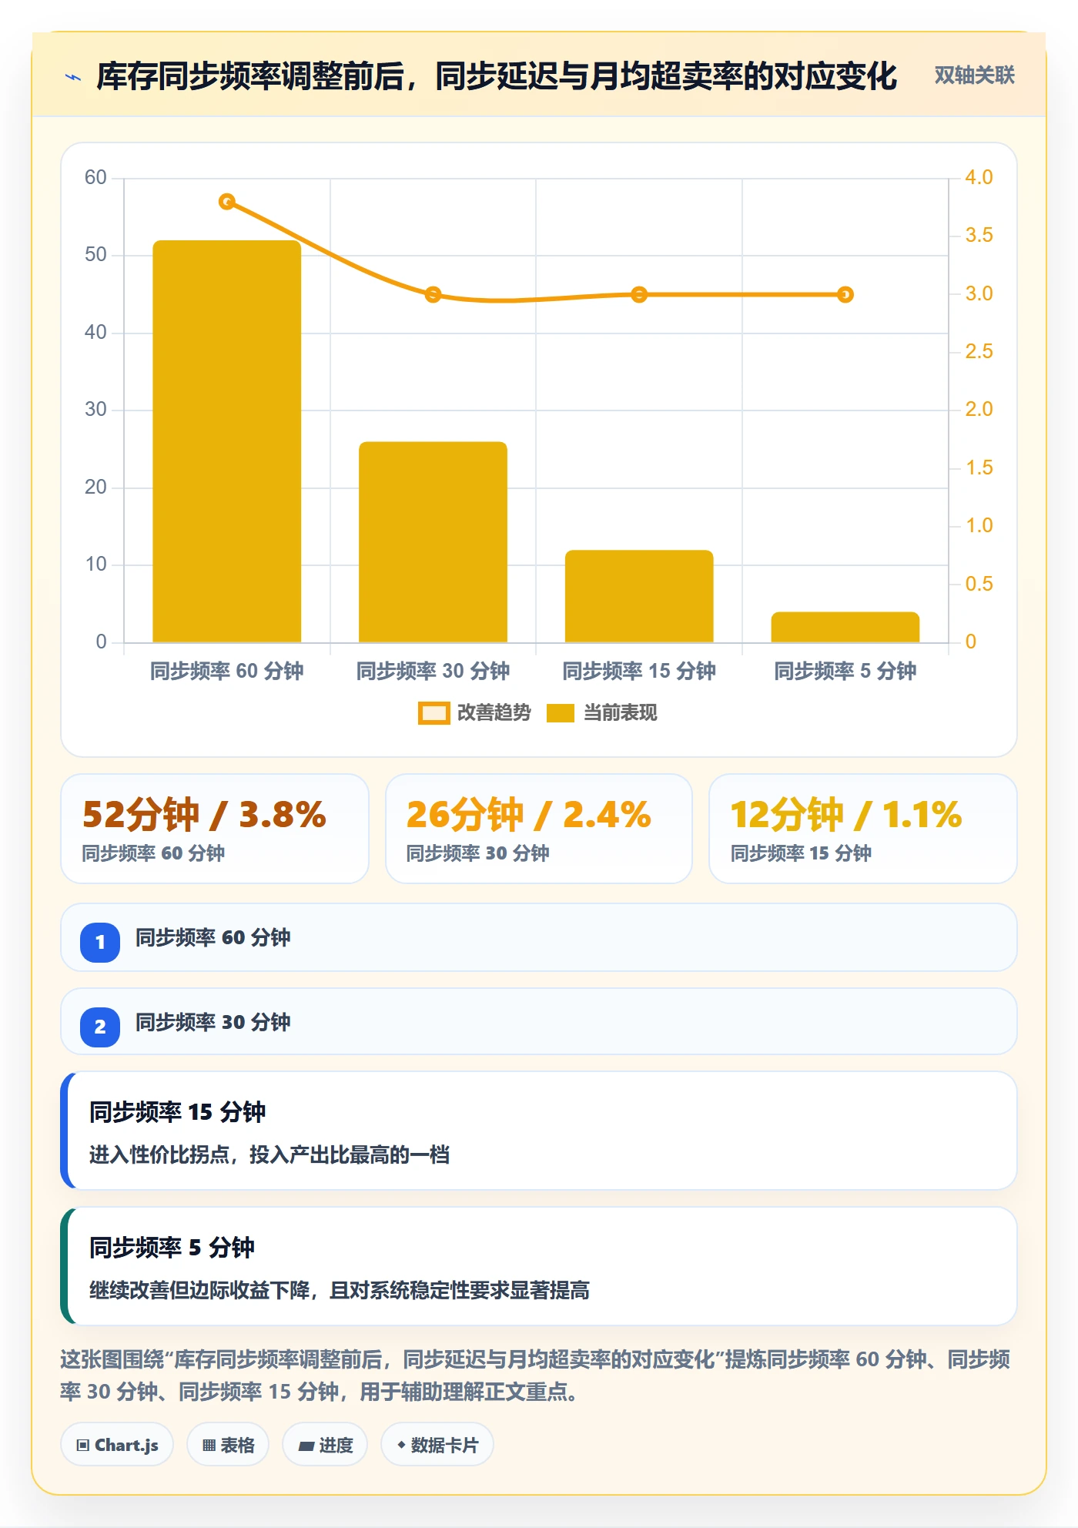Click the x-axis label 同步频率 15 分钟
1078x1528 pixels.
(x=639, y=671)
